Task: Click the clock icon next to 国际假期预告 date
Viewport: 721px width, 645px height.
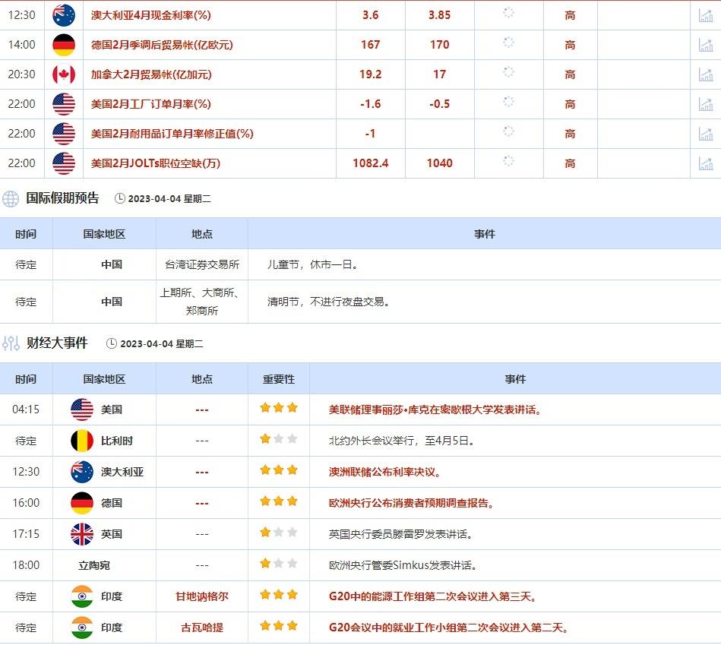Action: (x=120, y=199)
